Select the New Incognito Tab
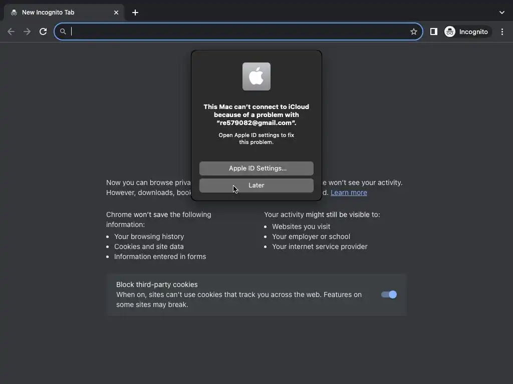 [64, 12]
